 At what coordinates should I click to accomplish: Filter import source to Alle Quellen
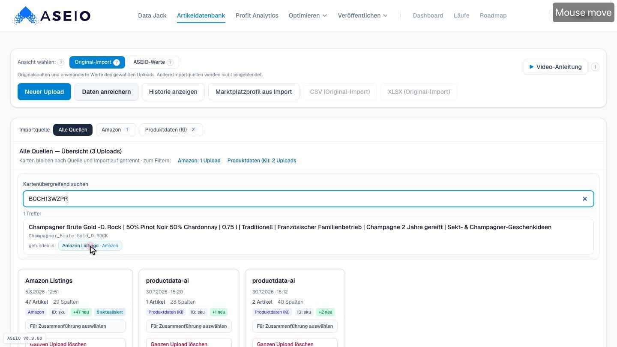coord(73,130)
